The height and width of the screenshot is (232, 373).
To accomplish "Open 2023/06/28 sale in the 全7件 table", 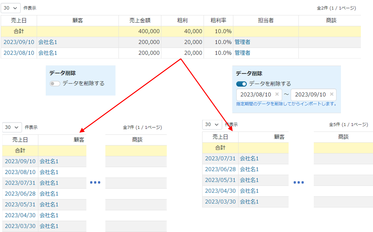I will click(20, 194).
